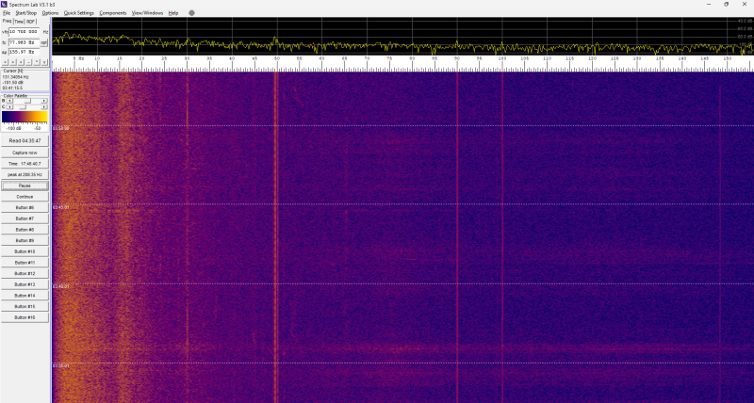This screenshot has height=403, width=754.
Task: Click the opt button beside fc field
Action: tap(43, 42)
